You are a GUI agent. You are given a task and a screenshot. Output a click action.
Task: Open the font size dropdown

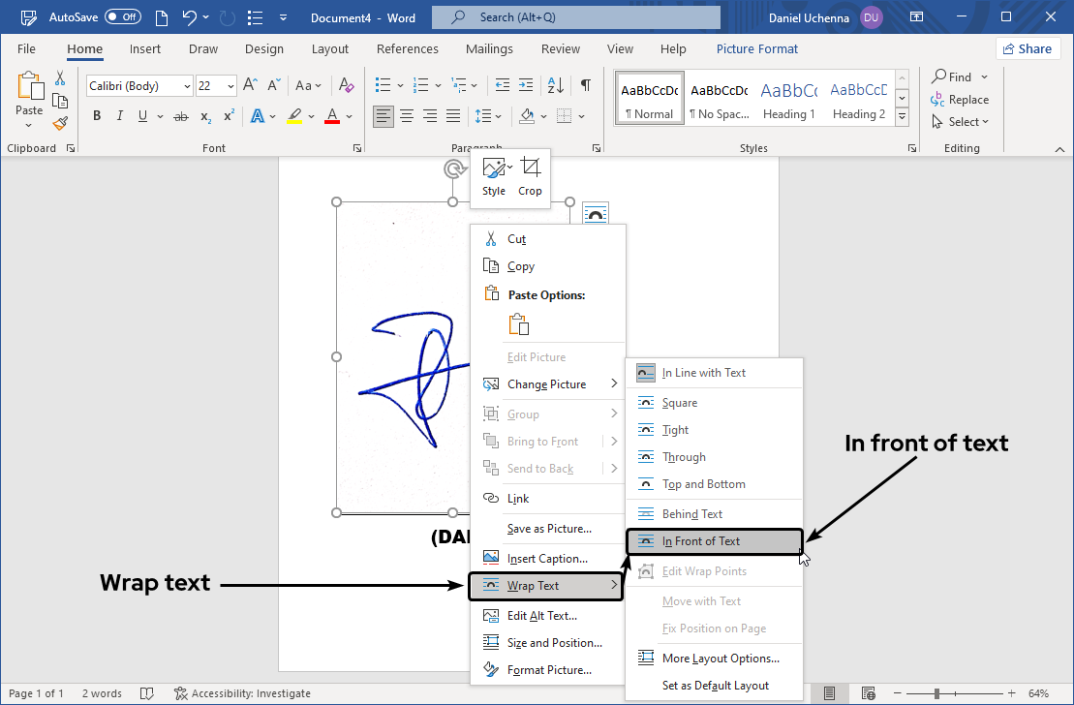(231, 85)
